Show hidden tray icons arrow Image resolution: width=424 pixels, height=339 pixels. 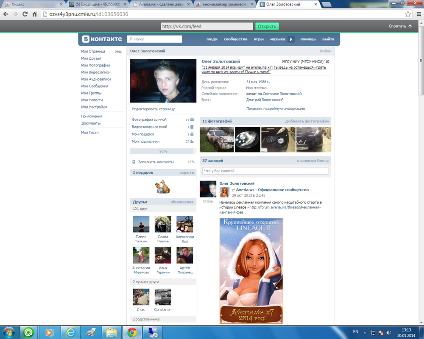tap(365, 332)
